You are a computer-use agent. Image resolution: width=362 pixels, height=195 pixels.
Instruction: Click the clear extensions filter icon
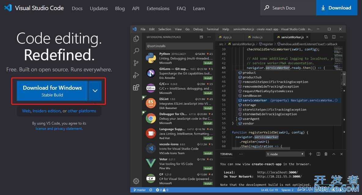201,37
